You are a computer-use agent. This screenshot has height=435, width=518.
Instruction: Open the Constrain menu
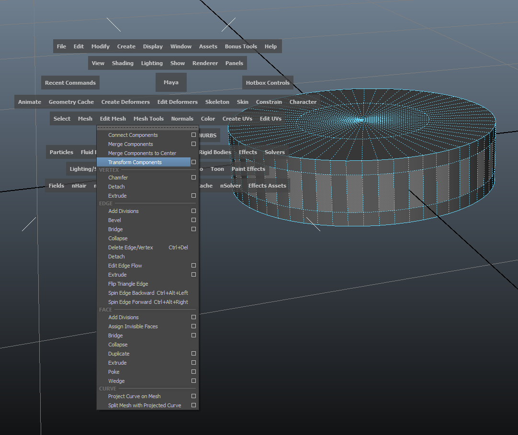[x=269, y=102]
